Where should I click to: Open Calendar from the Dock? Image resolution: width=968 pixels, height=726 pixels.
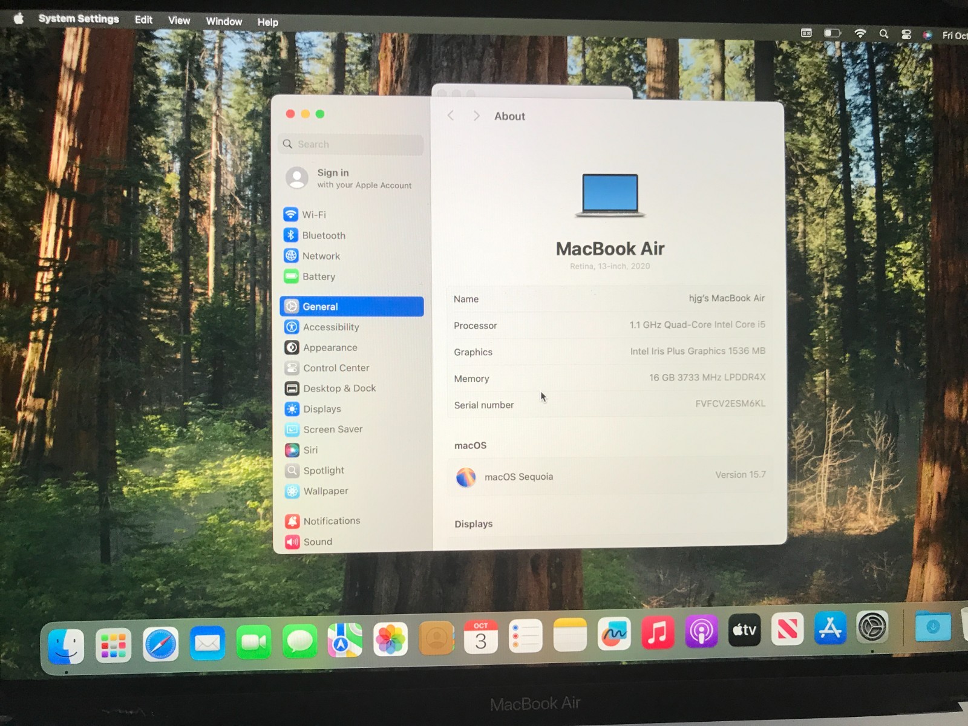point(481,637)
